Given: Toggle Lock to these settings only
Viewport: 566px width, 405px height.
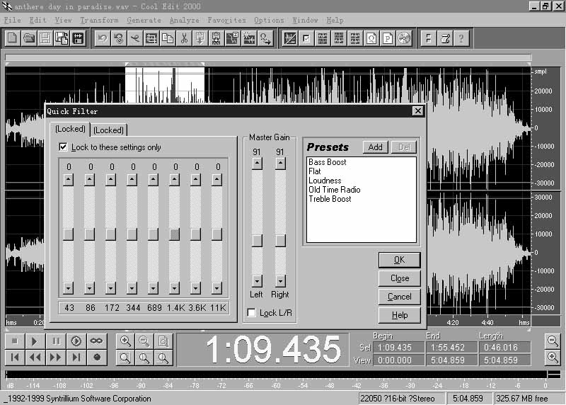Looking at the screenshot, I should point(64,147).
